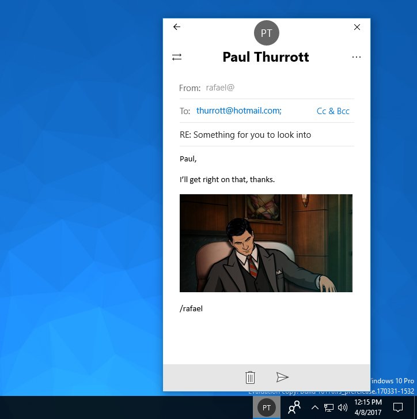Edit the subject RE: Something for you
Screen dimensions: 417x419
click(x=245, y=135)
